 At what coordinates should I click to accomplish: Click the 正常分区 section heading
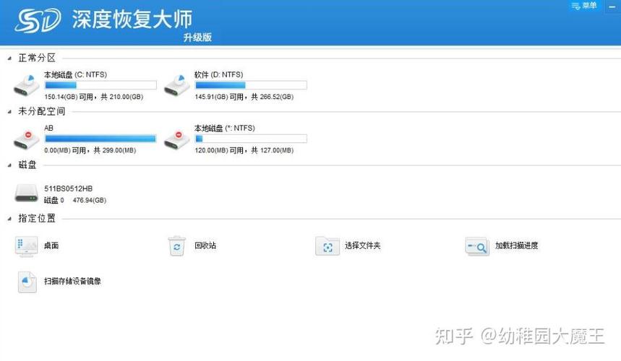point(37,58)
